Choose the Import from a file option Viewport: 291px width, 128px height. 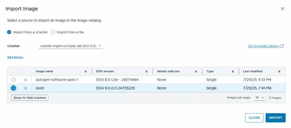[x=53, y=32]
